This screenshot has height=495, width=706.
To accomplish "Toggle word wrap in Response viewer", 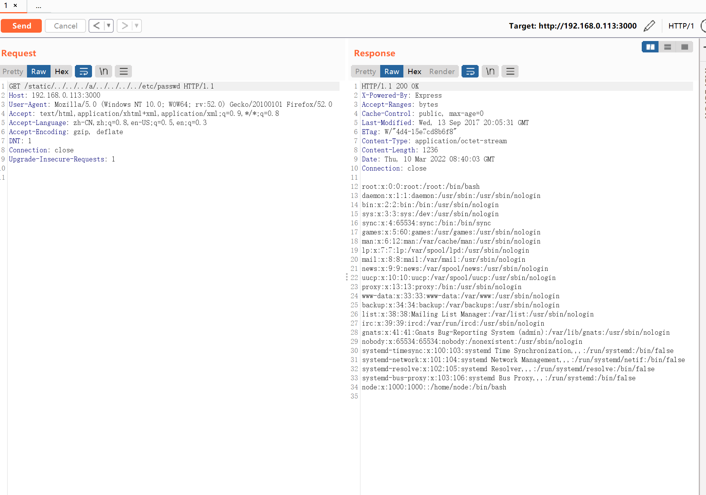I will [x=470, y=71].
